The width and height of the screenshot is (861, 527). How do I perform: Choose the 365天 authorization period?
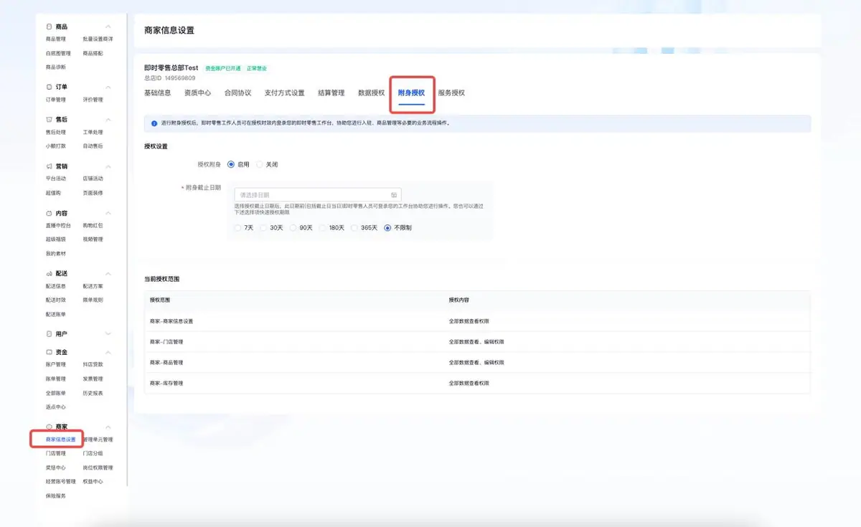(355, 228)
